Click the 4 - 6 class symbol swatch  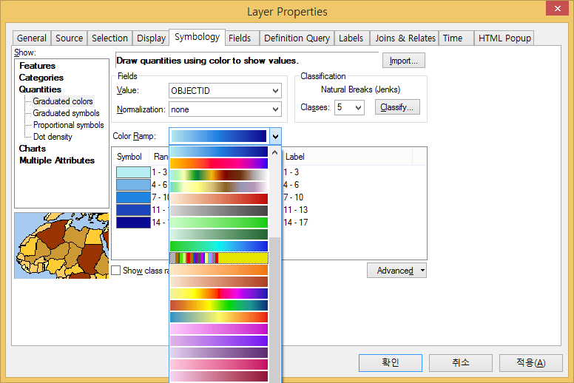coord(133,185)
